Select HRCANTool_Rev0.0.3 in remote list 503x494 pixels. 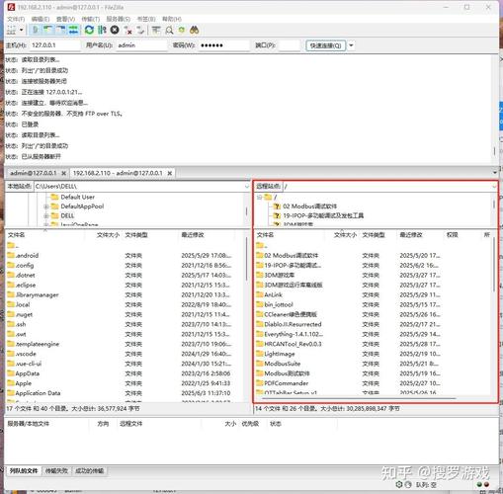click(x=293, y=344)
